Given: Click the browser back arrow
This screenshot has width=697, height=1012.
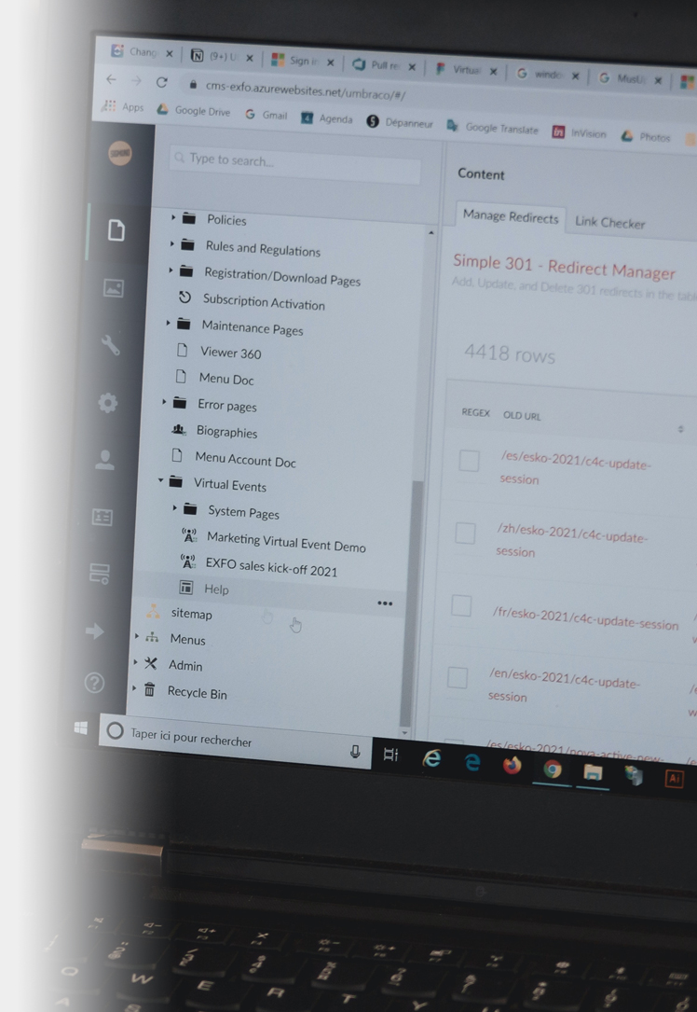Looking at the screenshot, I should pos(111,79).
